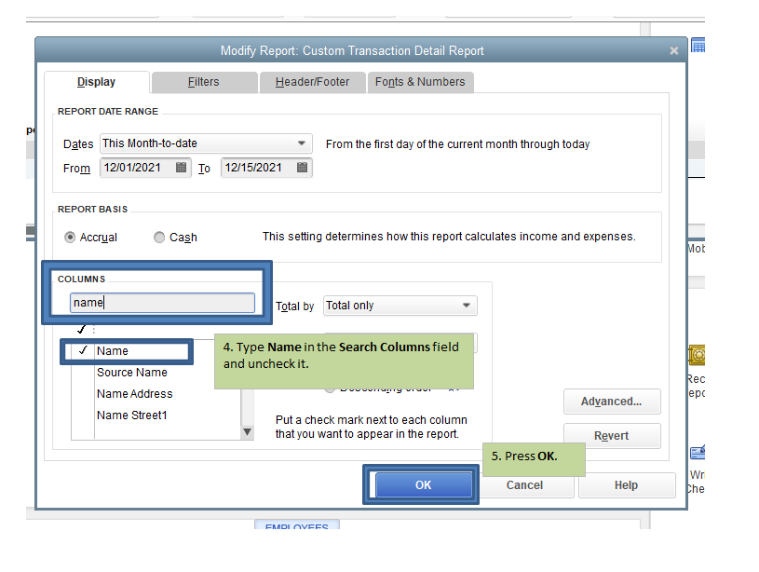This screenshot has height=572, width=759.
Task: Select Source Name in the columns list
Action: [132, 373]
